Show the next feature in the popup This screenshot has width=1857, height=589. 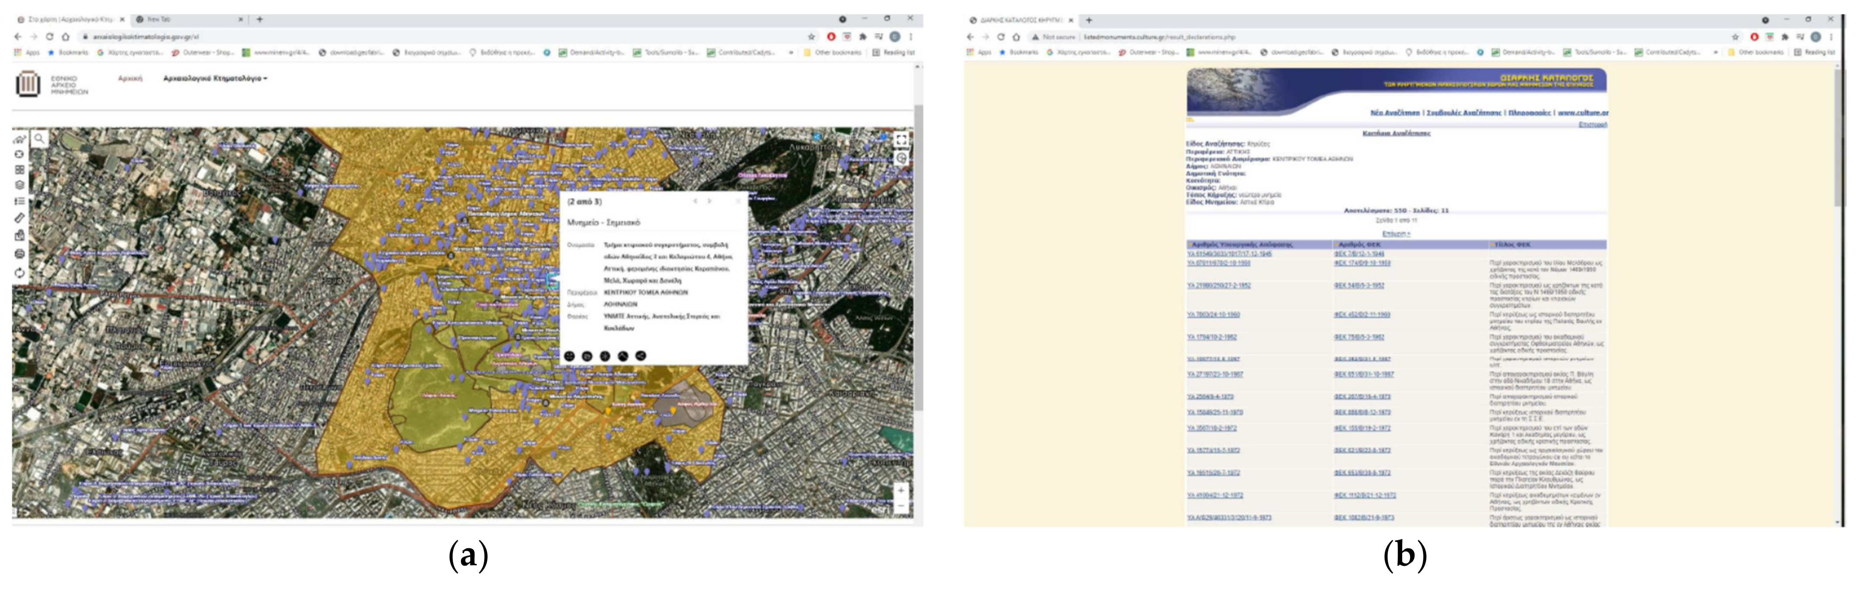coord(710,202)
